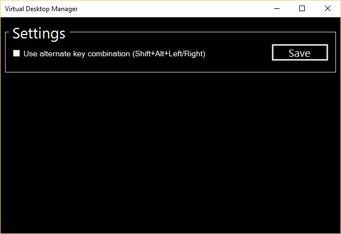The width and height of the screenshot is (341, 234).
Task: Click the "Use alternate key combination" label text
Action: pyautogui.click(x=77, y=54)
